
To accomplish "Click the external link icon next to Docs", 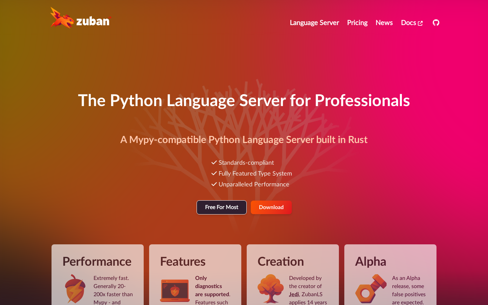I will tap(420, 23).
